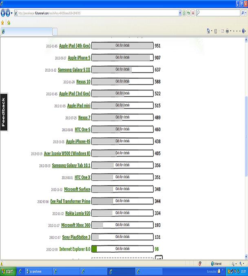Click the system tray clock 13:37
This screenshot has width=248, height=276.
(x=243, y=272)
